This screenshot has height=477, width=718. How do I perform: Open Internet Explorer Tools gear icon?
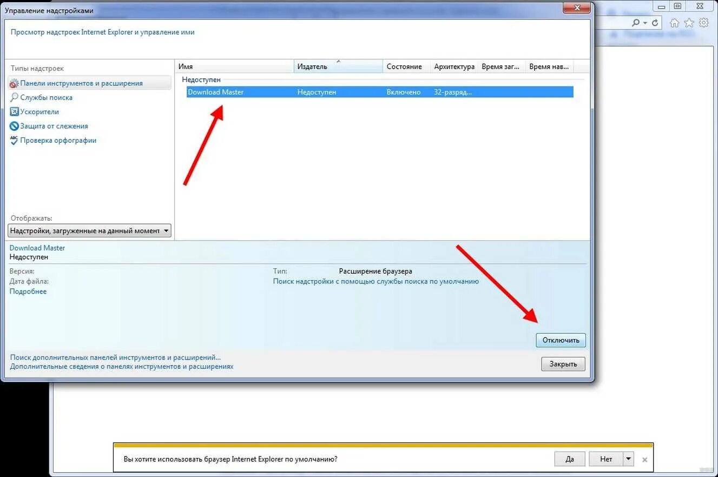click(703, 23)
